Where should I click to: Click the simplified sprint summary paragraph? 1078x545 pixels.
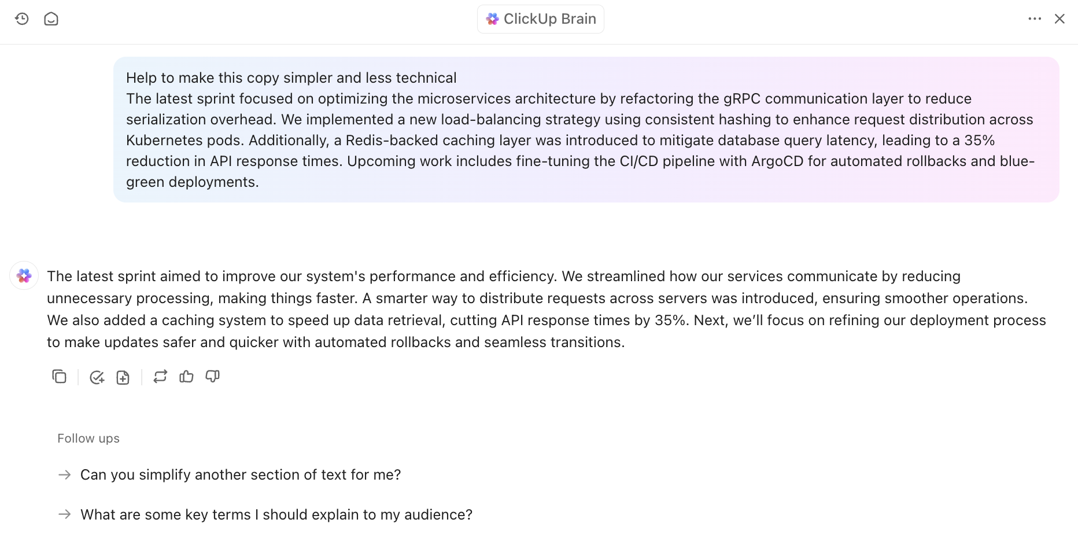coord(547,309)
